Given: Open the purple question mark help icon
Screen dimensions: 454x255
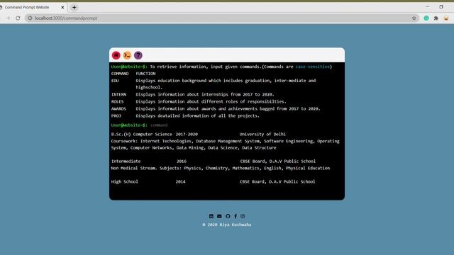Looking at the screenshot, I should point(138,55).
